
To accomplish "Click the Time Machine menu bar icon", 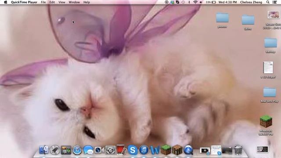I will [x=183, y=2].
